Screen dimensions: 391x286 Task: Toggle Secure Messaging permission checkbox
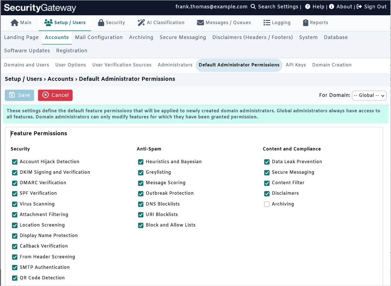pyautogui.click(x=267, y=172)
